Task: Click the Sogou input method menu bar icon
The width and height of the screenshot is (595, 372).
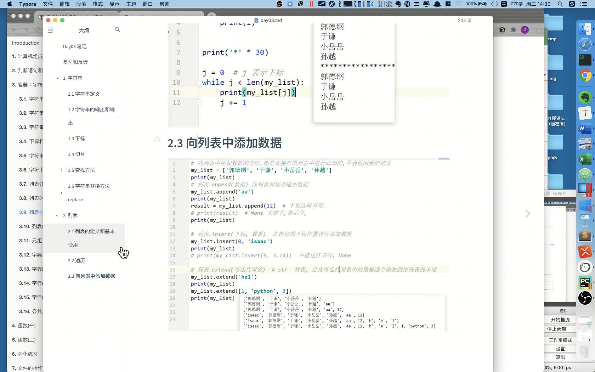Action: tap(572, 4)
